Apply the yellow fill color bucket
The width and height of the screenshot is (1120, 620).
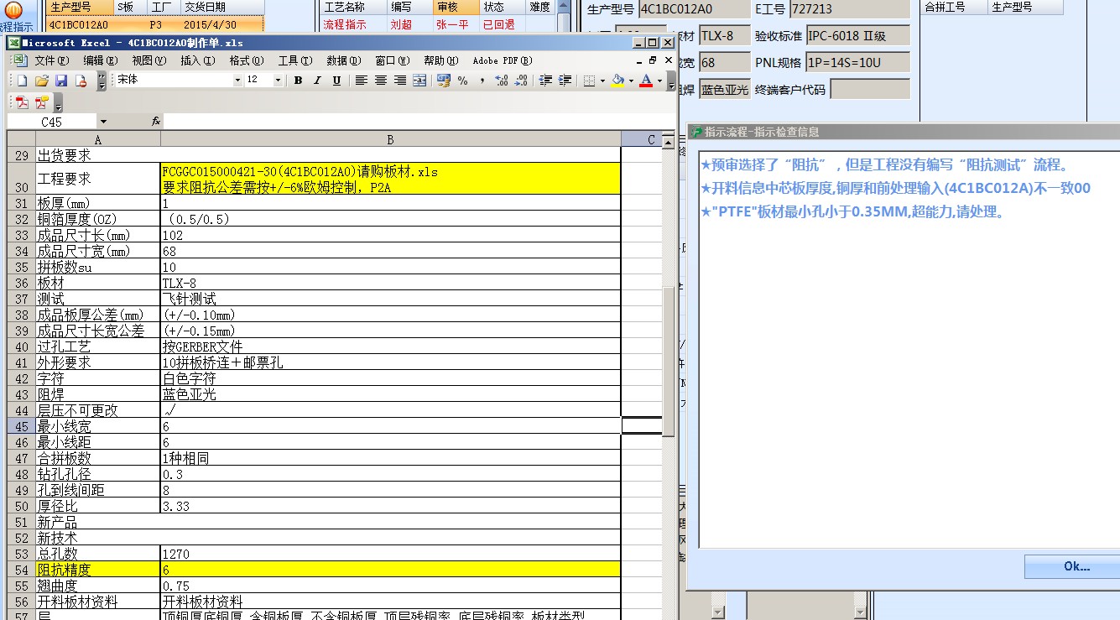[x=619, y=81]
